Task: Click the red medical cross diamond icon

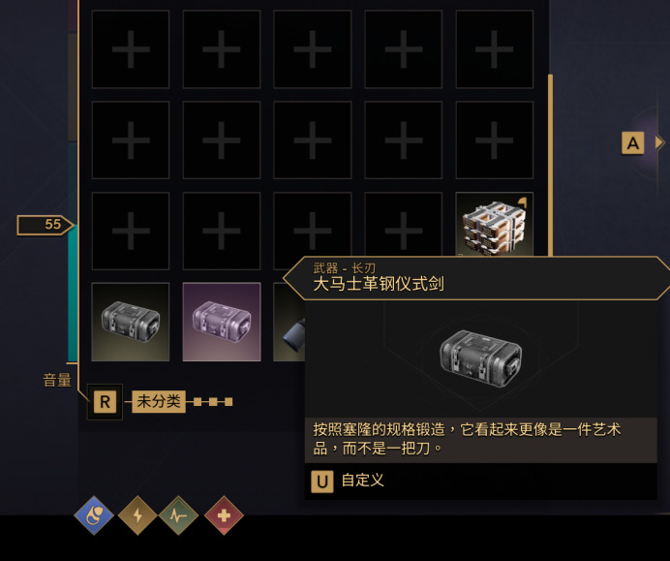Action: coord(224,515)
